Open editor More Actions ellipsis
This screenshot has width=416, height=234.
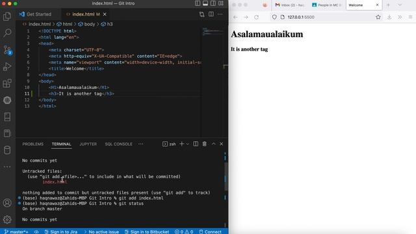(x=220, y=14)
